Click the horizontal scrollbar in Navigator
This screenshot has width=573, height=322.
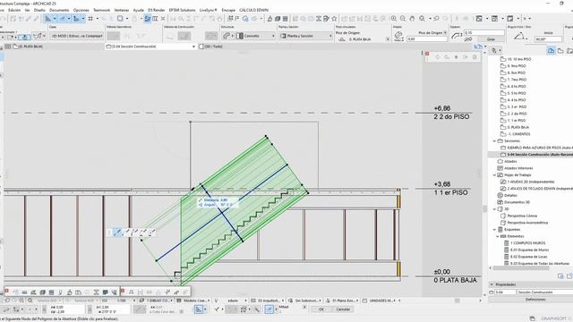click(521, 268)
